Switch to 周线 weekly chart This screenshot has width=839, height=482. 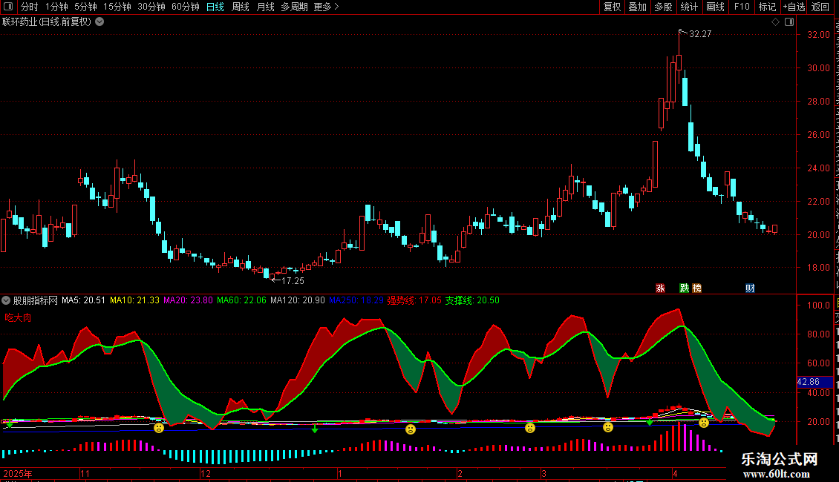click(x=241, y=7)
